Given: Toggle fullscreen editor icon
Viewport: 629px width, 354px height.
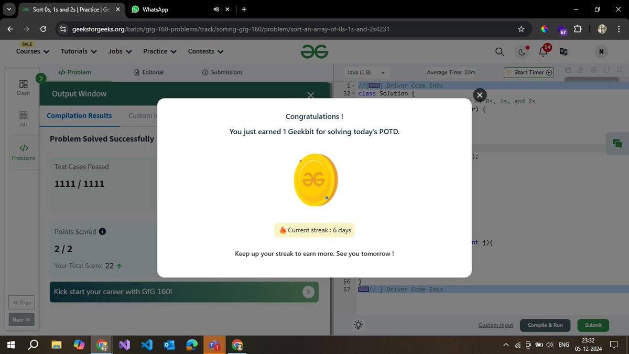Looking at the screenshot, I should coord(620,70).
